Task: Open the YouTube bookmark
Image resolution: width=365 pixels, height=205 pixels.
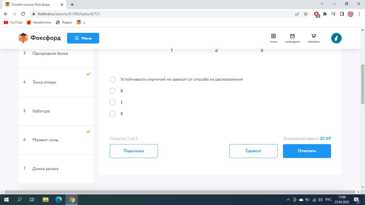Action: click(x=13, y=22)
